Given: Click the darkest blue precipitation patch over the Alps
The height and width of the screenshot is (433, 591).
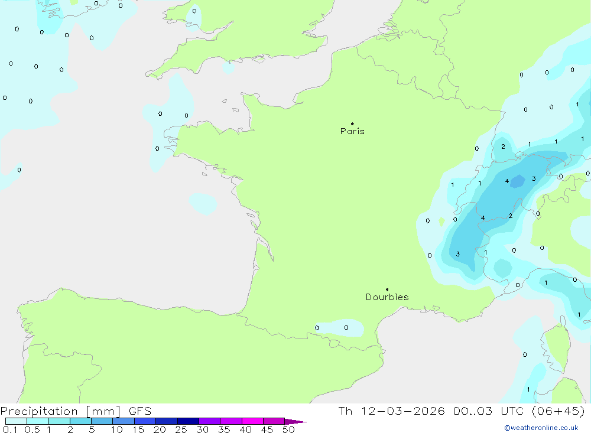Looking at the screenshot, I should tap(518, 181).
